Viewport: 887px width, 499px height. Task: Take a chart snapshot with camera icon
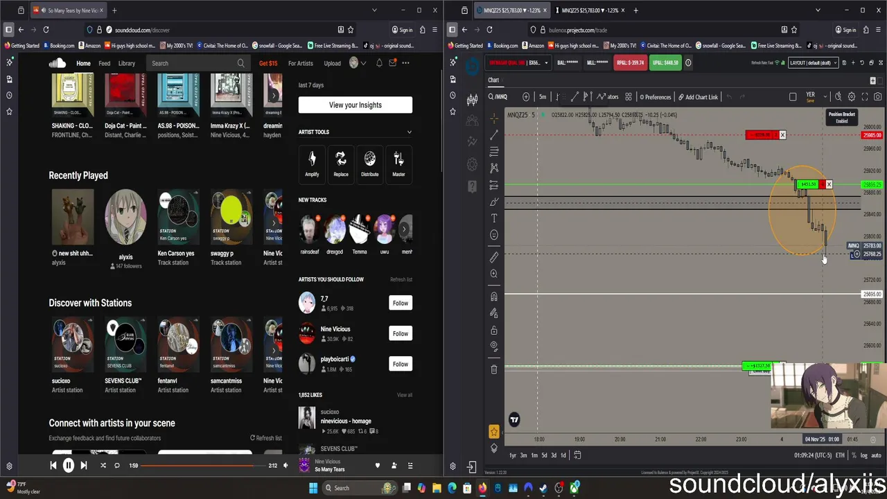coord(877,97)
